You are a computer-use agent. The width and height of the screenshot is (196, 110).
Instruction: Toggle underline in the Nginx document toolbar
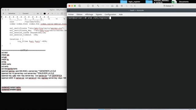(x=58, y=13)
